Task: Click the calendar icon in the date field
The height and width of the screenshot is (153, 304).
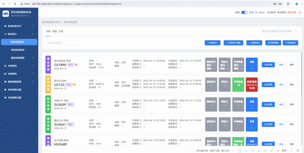Action: pos(49,43)
